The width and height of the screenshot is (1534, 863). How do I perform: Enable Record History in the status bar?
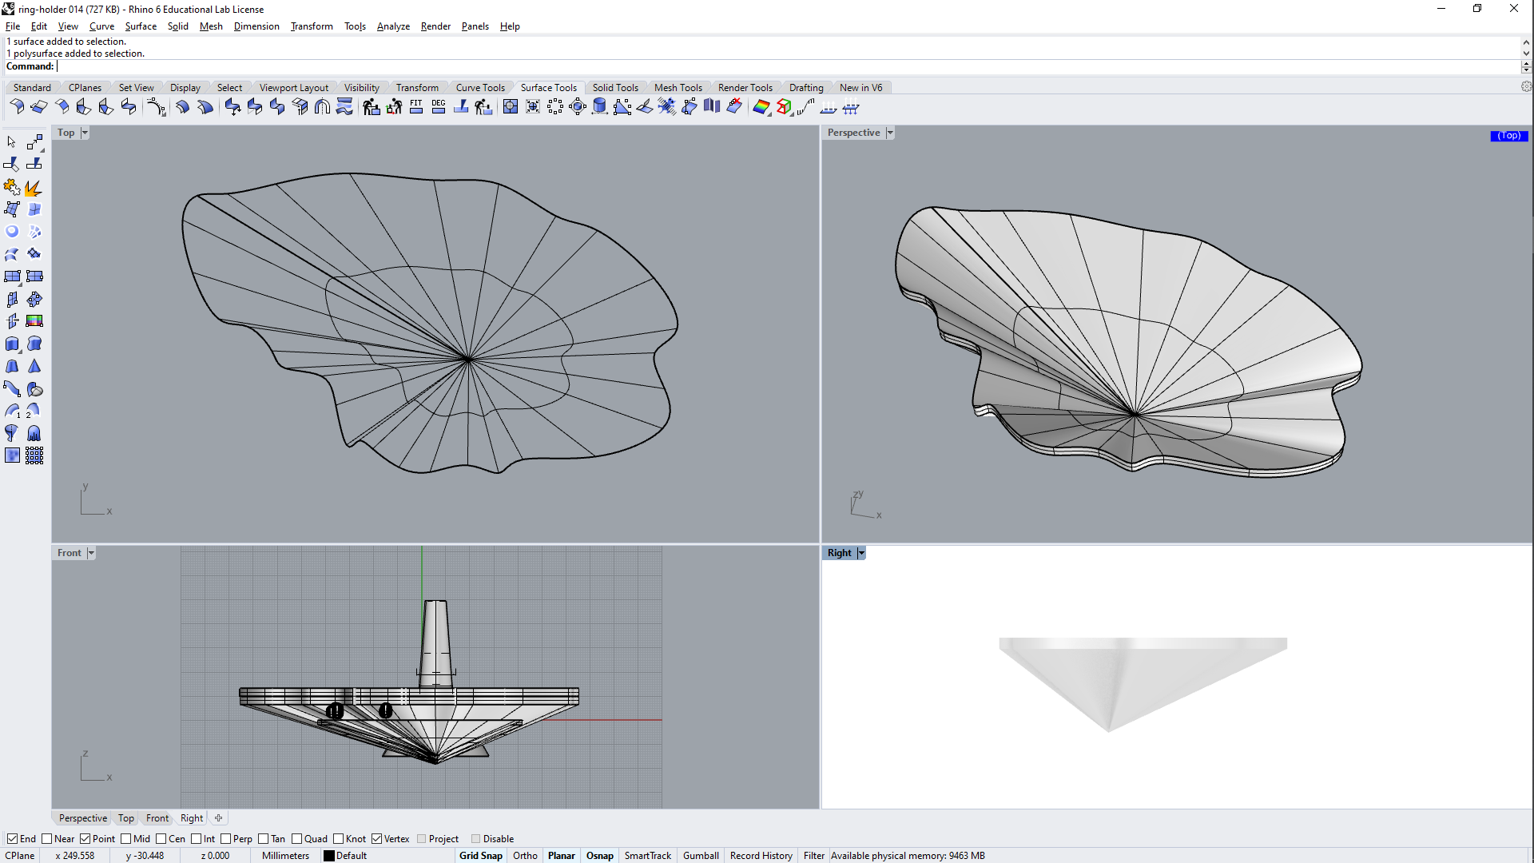point(760,855)
